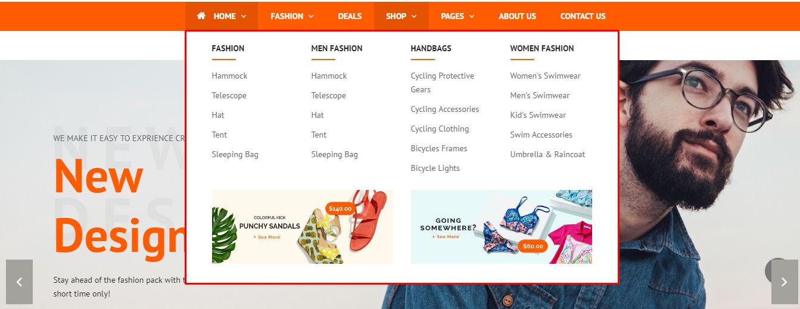Click the $140.00 price badge

(340, 209)
